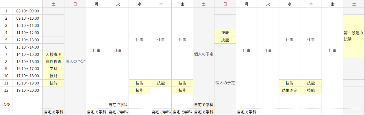Click the 学科 cell in the 16:10〜17:00 row
This screenshot has width=365, height=116.
pyautogui.click(x=54, y=69)
